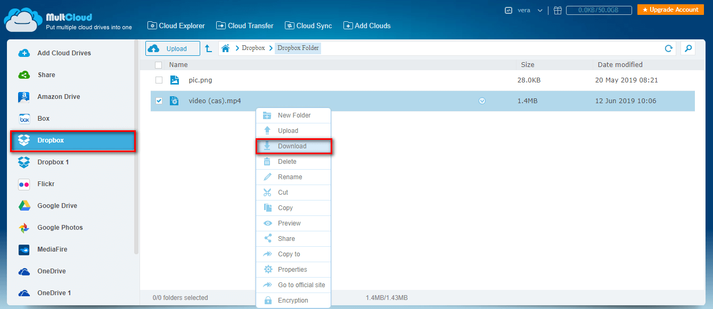The height and width of the screenshot is (309, 713).
Task: Click 12 Jun 2019 10:06 date
Action: click(626, 101)
